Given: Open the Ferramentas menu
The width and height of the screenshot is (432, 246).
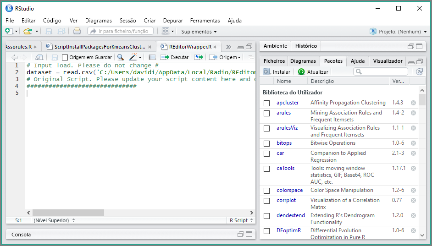Looking at the screenshot, I should (x=205, y=21).
